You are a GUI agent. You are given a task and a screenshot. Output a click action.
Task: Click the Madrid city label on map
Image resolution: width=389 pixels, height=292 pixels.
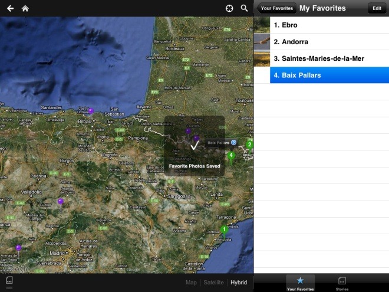tap(57, 253)
